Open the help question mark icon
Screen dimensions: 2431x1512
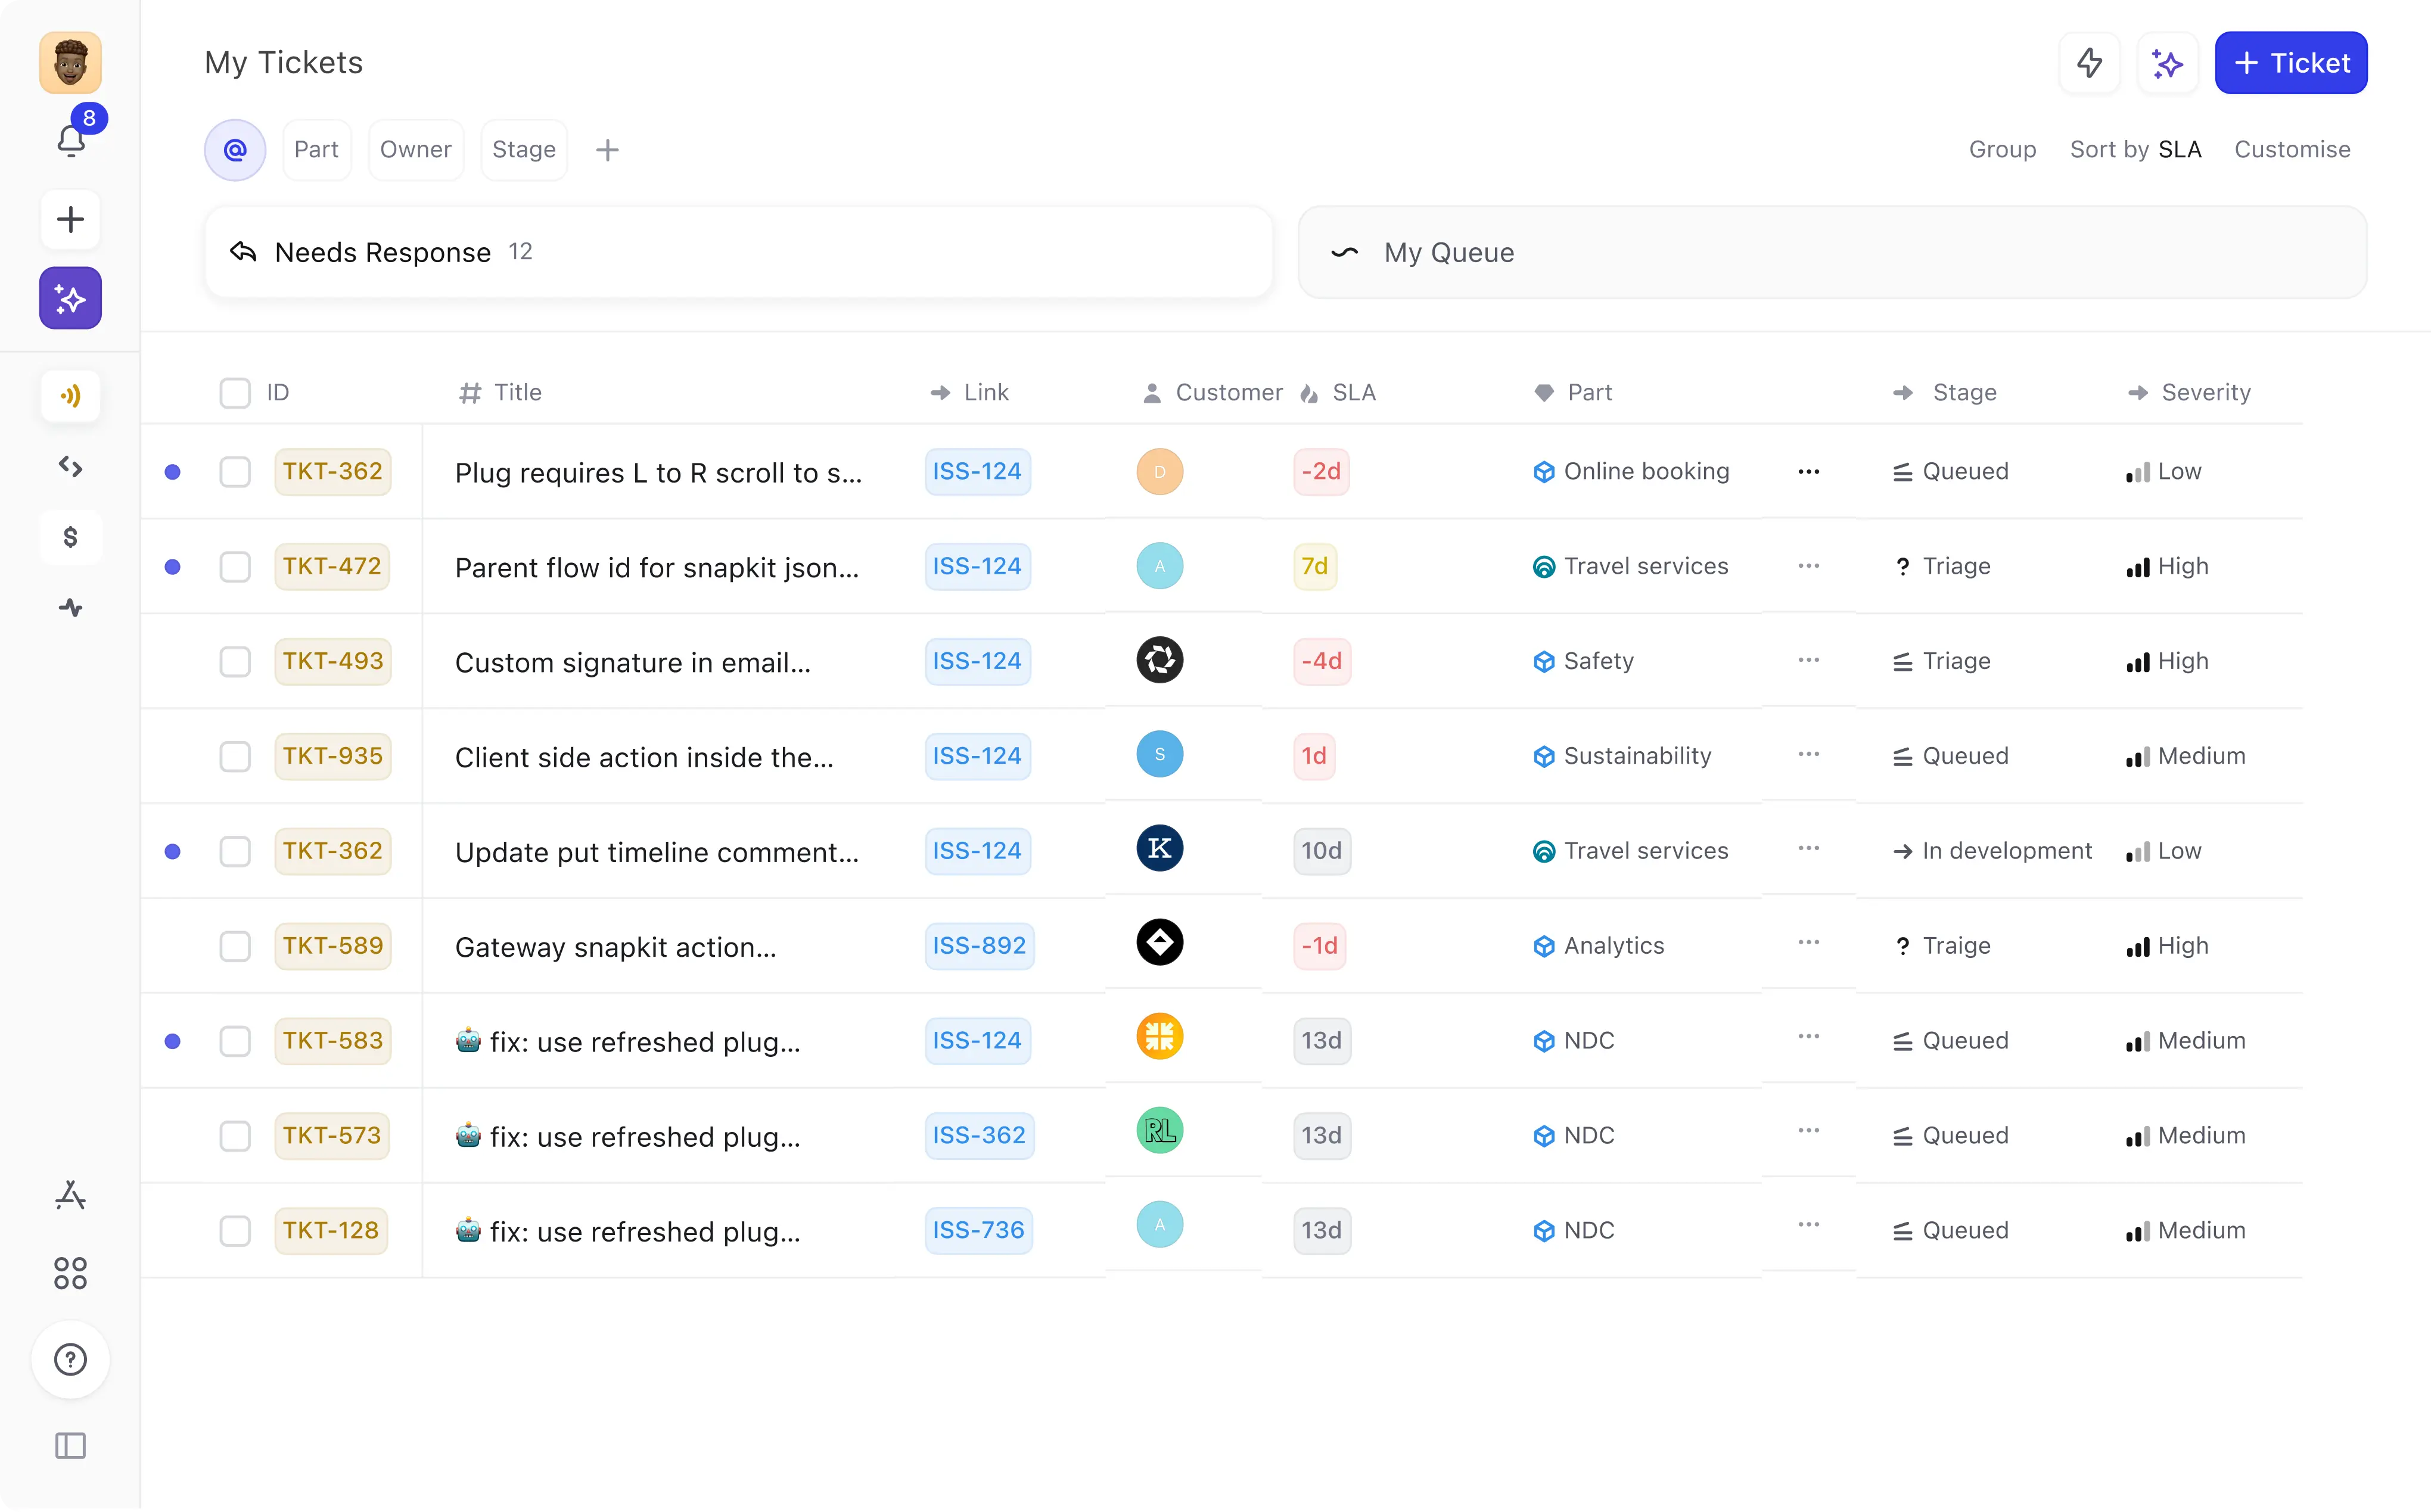pyautogui.click(x=70, y=1359)
